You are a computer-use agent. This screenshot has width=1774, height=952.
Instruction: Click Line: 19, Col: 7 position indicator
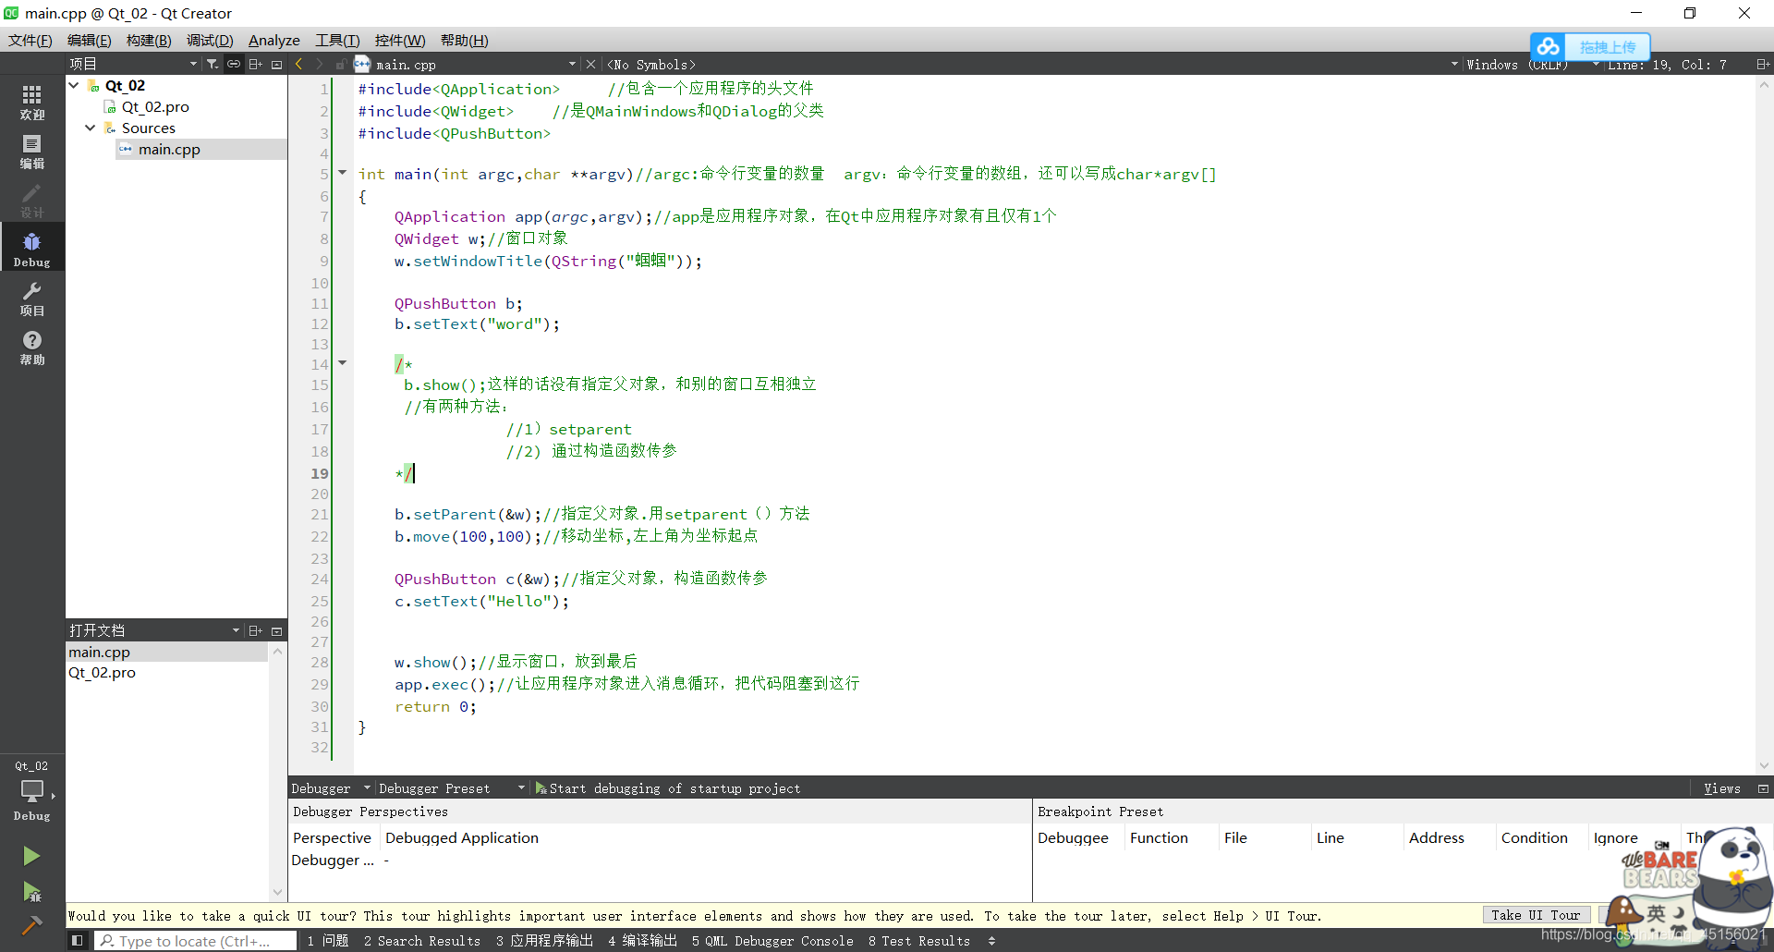click(1667, 65)
